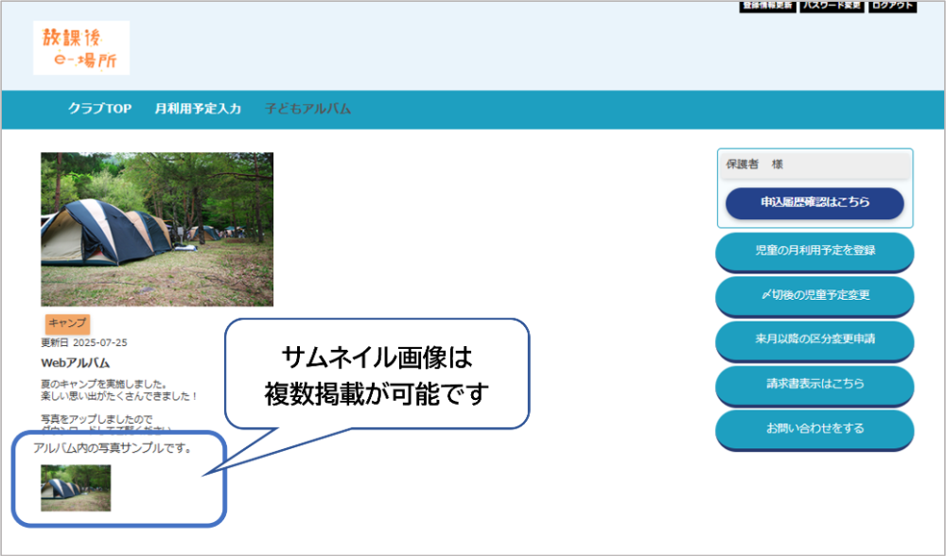Open 登録情報更新 in the header
Image resolution: width=946 pixels, height=556 pixels.
pyautogui.click(x=767, y=6)
